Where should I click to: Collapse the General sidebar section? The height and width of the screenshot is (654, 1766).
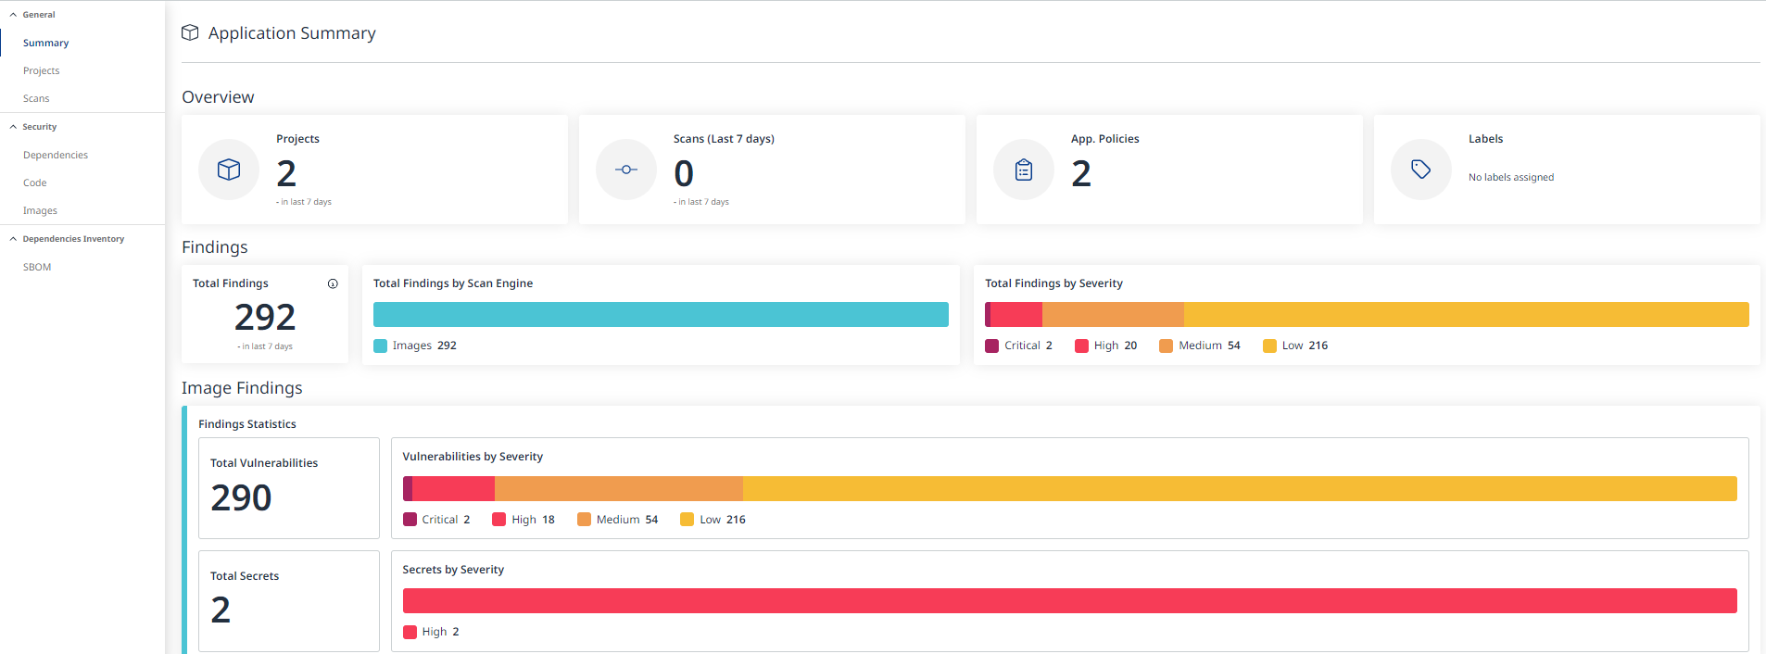14,15
